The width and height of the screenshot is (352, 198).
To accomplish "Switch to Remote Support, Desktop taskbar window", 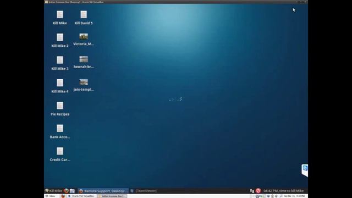I will [x=103, y=191].
